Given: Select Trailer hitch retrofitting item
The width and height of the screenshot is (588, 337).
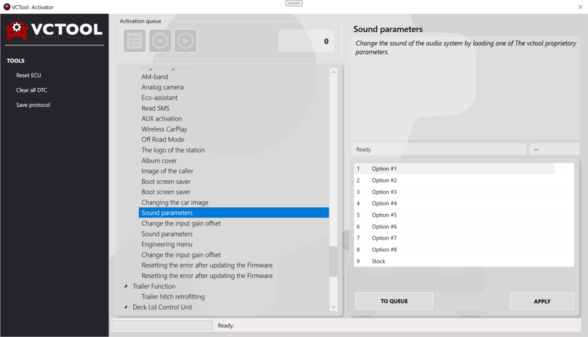Looking at the screenshot, I should point(173,297).
